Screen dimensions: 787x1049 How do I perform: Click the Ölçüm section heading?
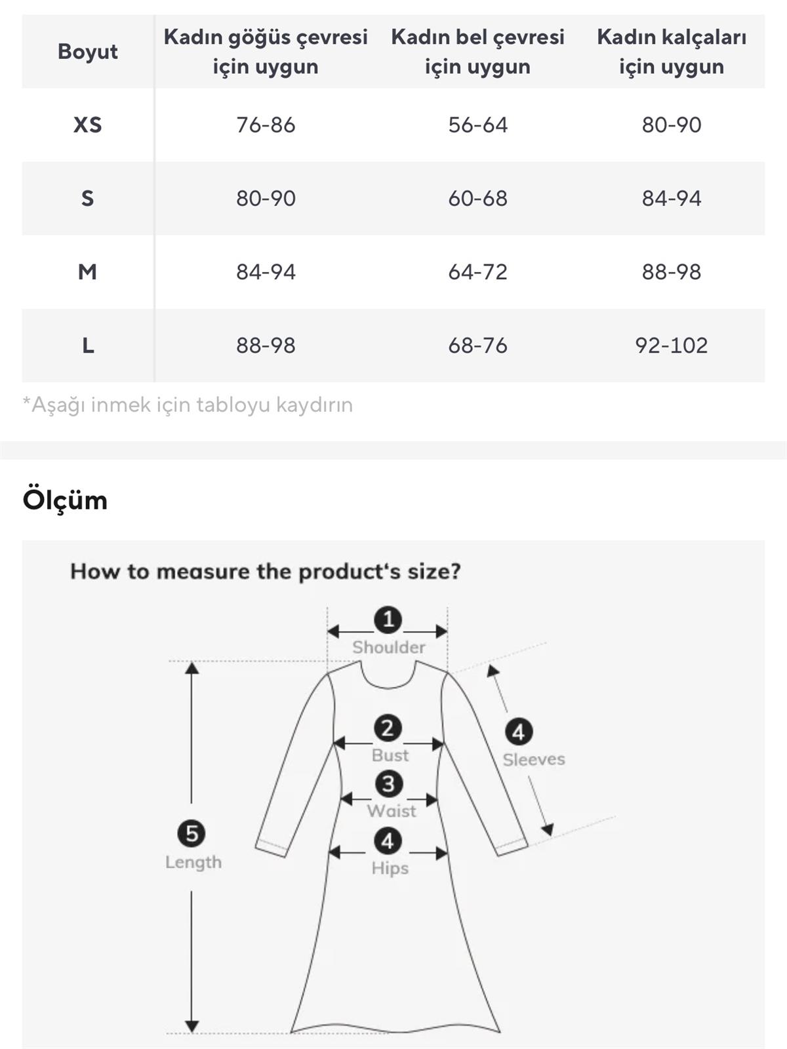[x=65, y=500]
